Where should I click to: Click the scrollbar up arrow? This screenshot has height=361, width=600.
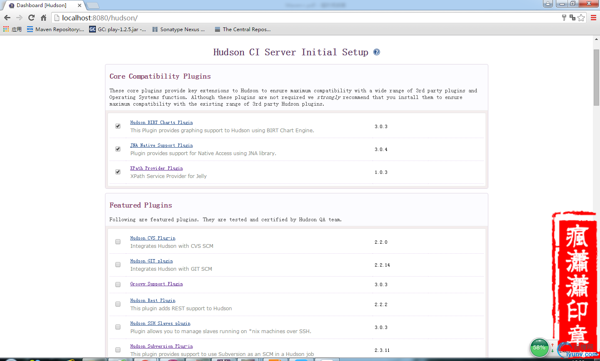coord(596,39)
